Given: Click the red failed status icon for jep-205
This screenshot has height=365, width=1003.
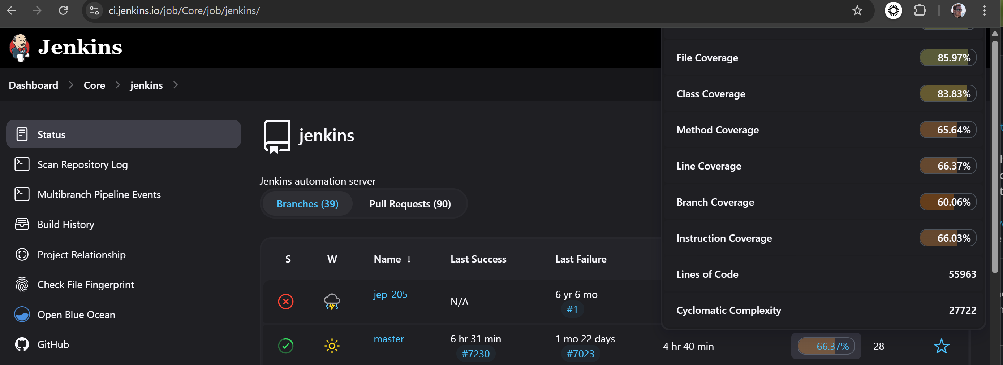Looking at the screenshot, I should click(x=286, y=301).
